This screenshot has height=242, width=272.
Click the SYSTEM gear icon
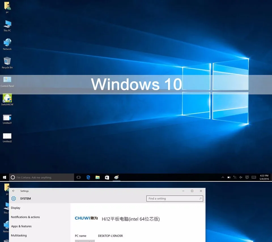tap(14, 198)
